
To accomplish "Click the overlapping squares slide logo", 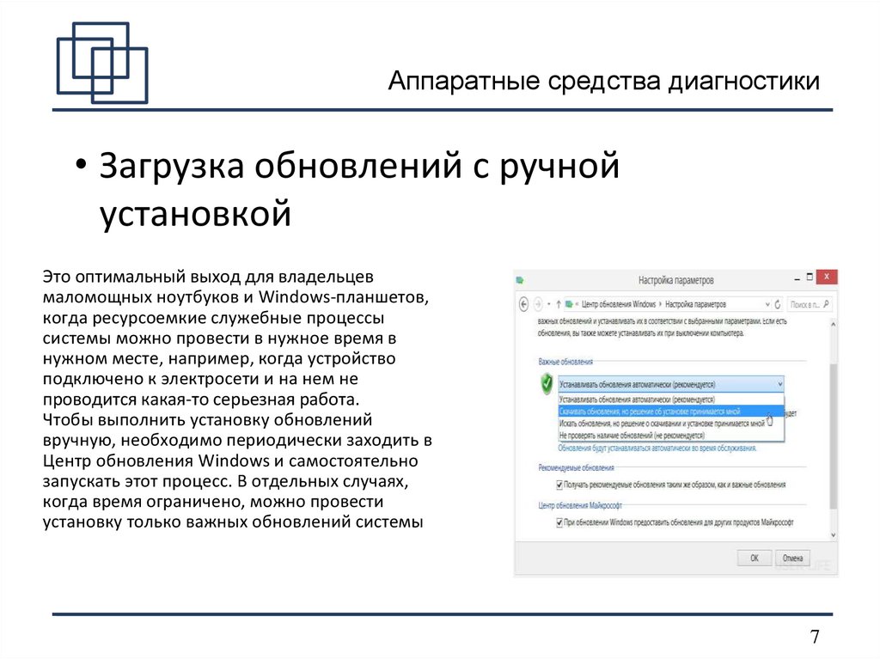I will [x=102, y=63].
